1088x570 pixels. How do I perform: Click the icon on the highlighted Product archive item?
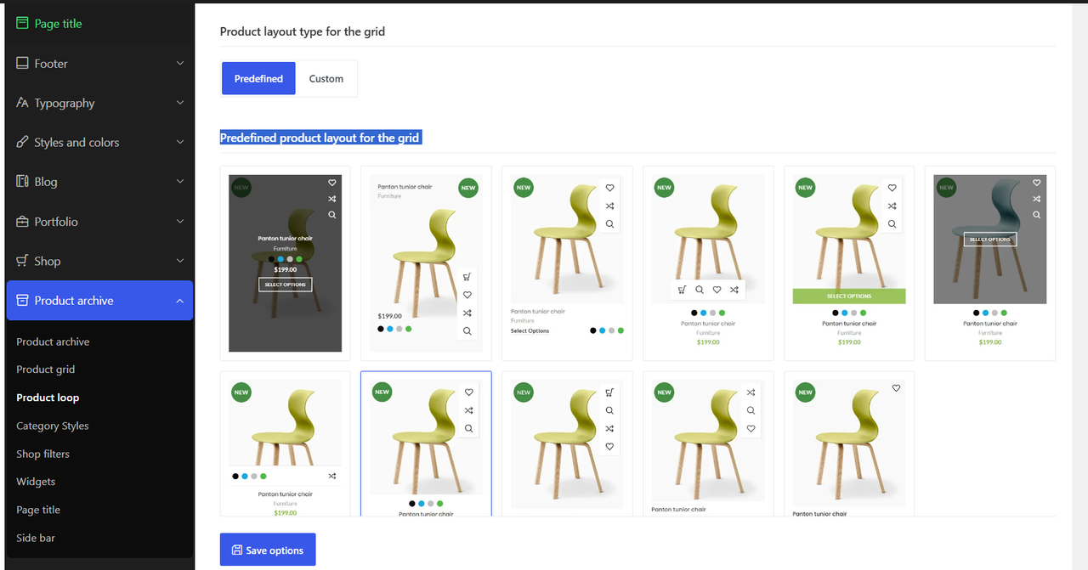[x=22, y=301]
